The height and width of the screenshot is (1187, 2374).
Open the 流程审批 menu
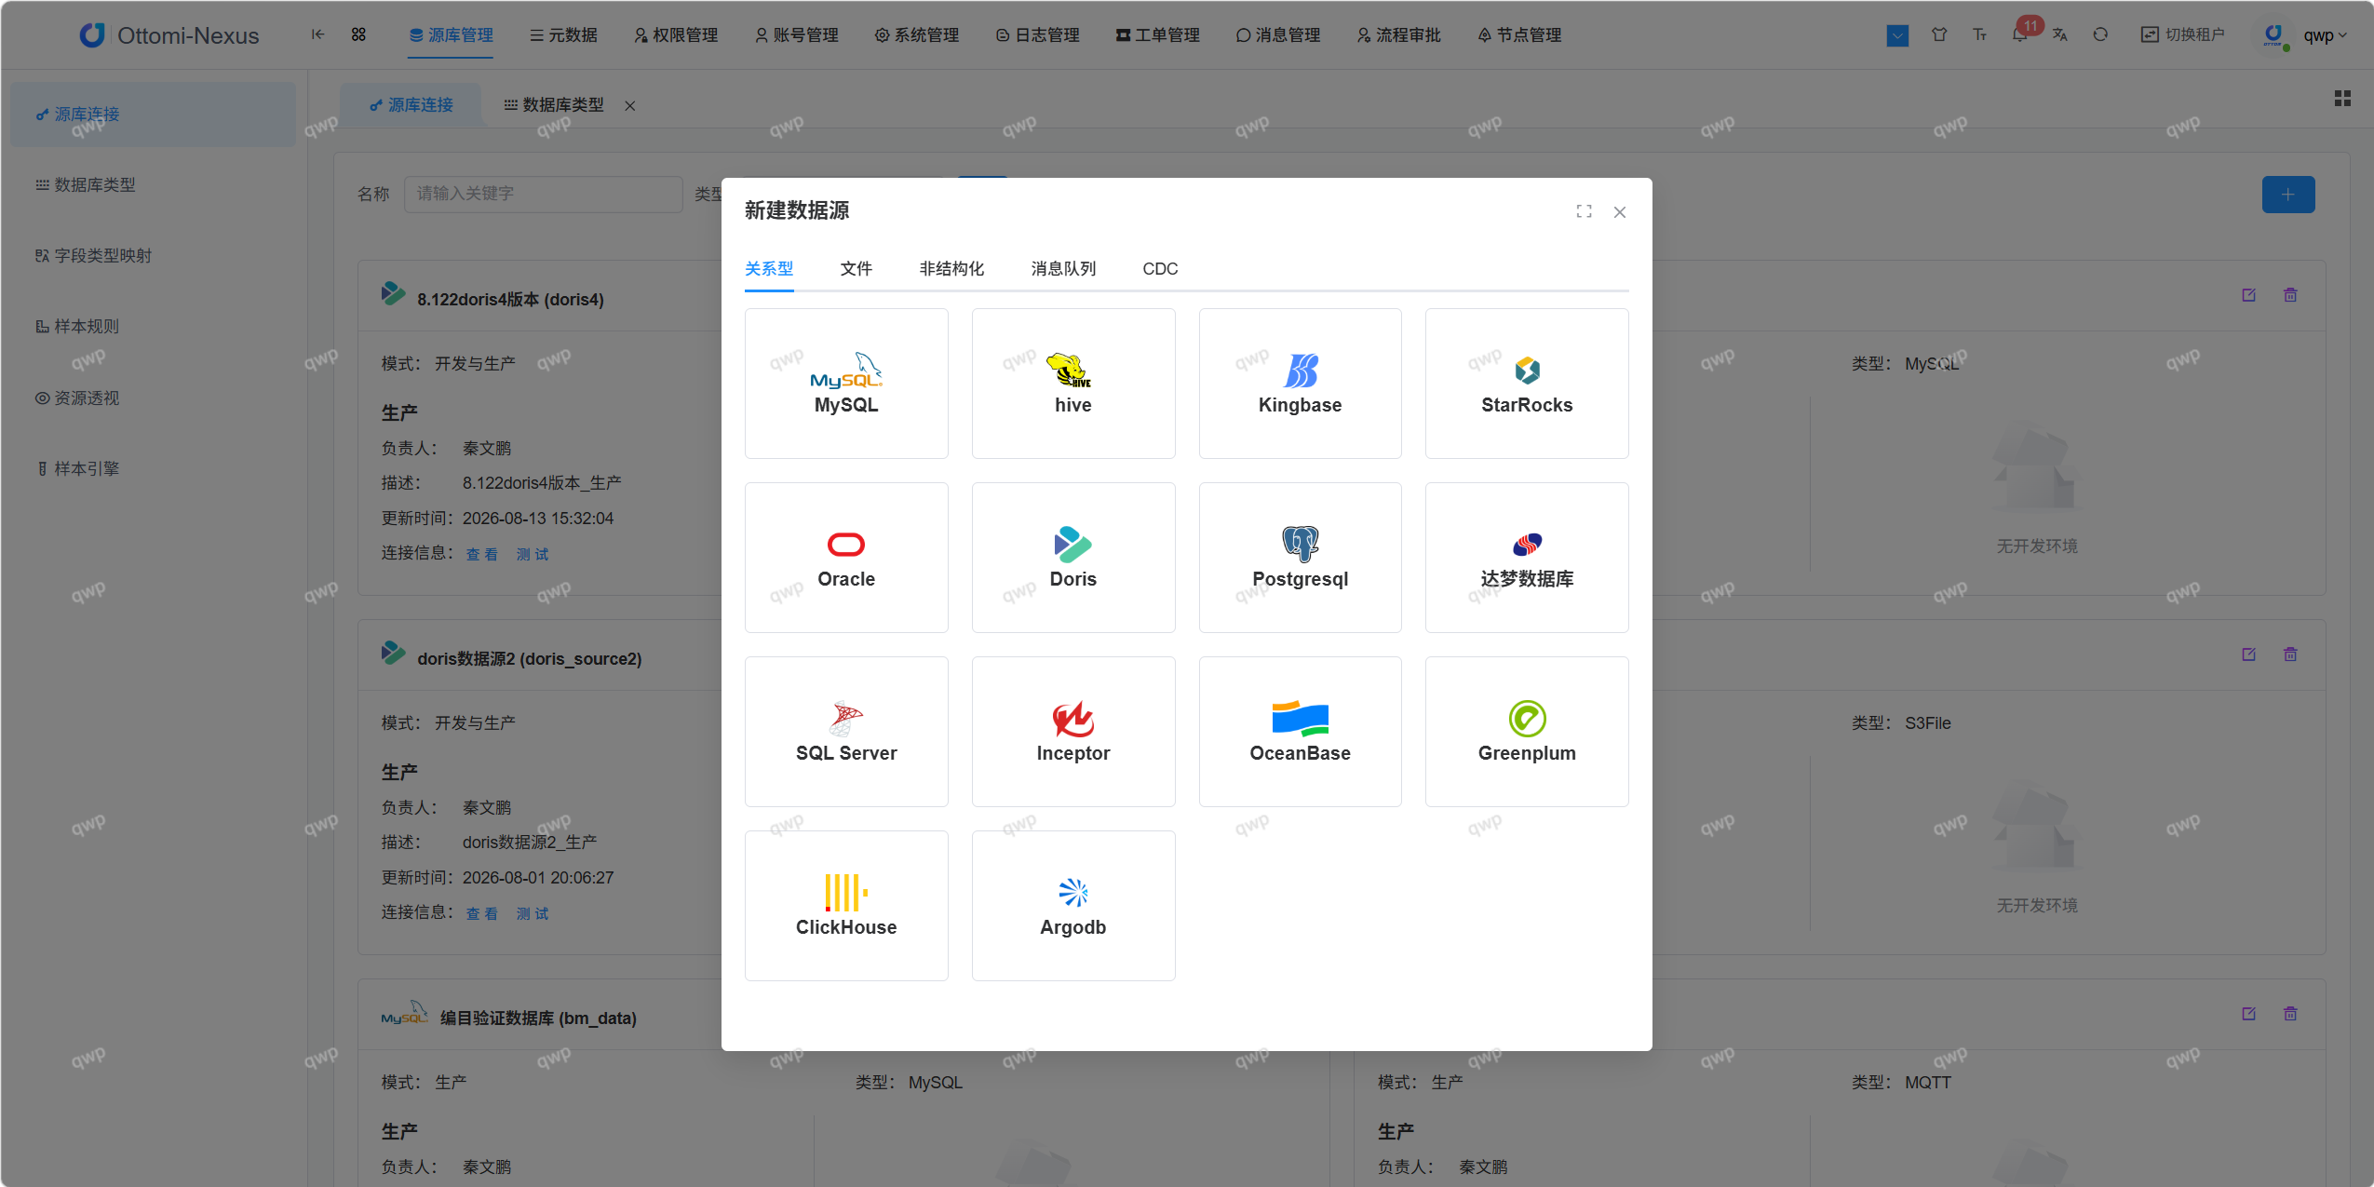tap(1398, 35)
